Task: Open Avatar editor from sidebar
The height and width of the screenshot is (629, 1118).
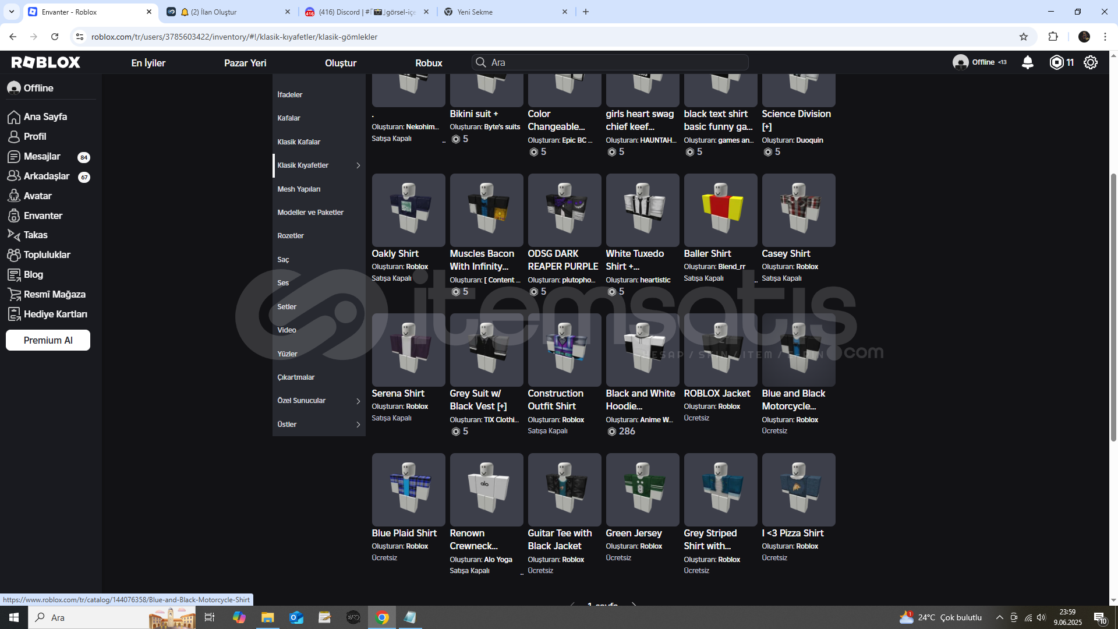Action: 38,196
